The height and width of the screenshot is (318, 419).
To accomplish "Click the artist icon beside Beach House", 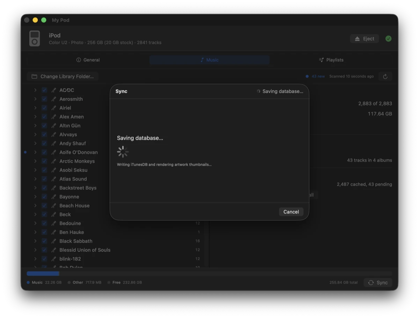I will pyautogui.click(x=54, y=205).
